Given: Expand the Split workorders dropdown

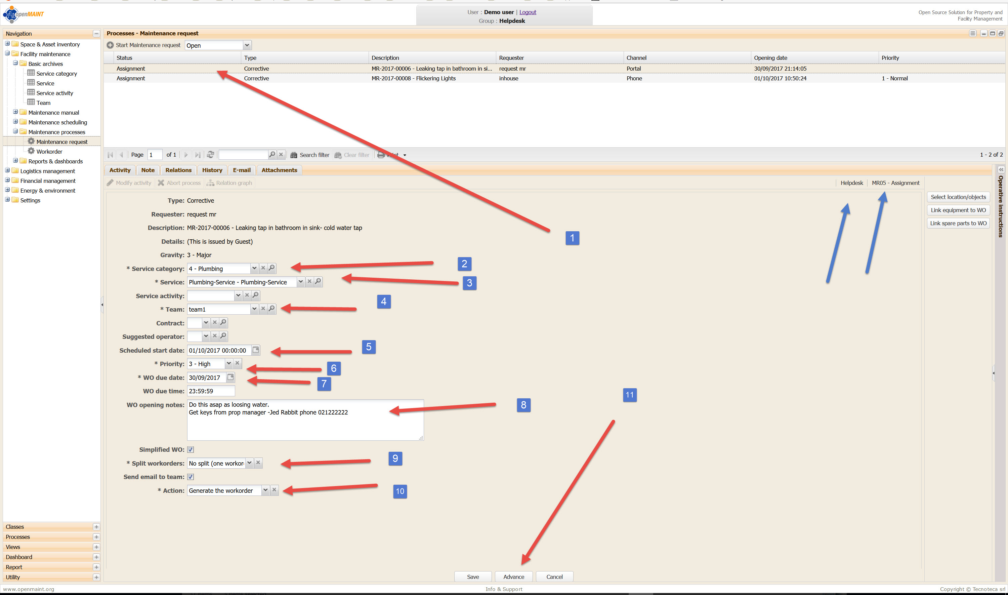Looking at the screenshot, I should 249,463.
